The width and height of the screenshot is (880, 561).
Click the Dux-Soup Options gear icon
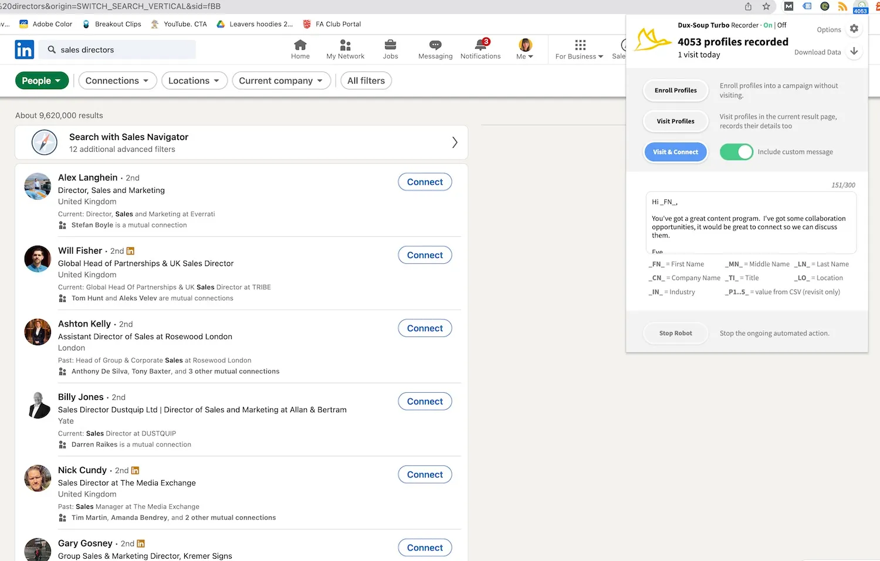click(854, 29)
